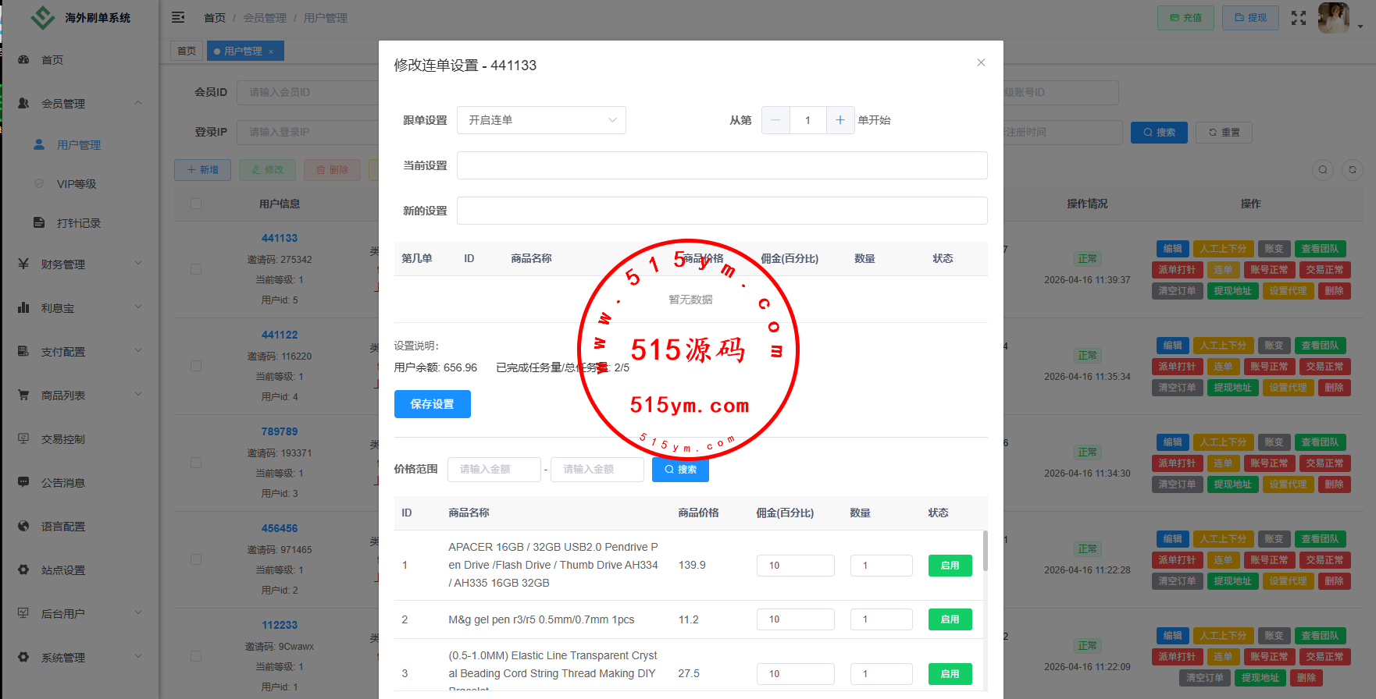Viewport: 1376px width, 699px height.
Task: Click the minimum price 请输入金额 field
Action: [x=494, y=470]
